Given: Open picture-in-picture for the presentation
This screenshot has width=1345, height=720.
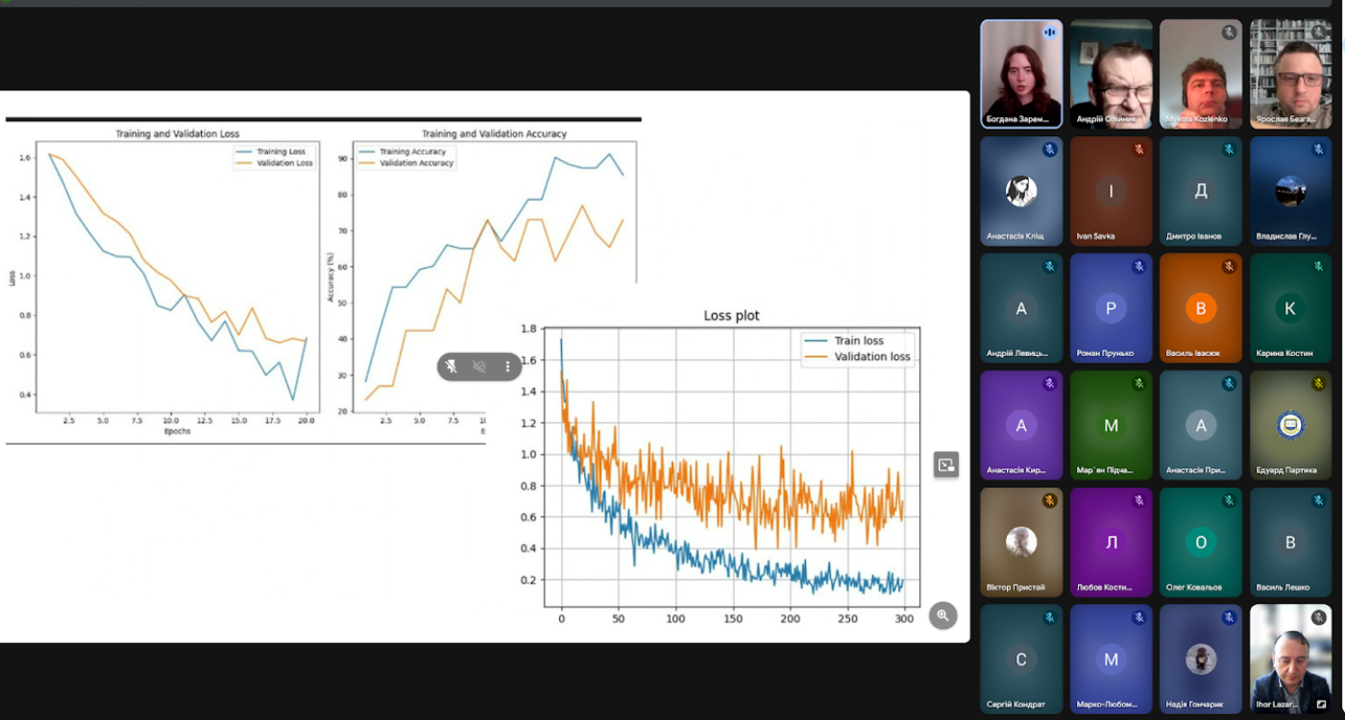Looking at the screenshot, I should click(x=946, y=465).
